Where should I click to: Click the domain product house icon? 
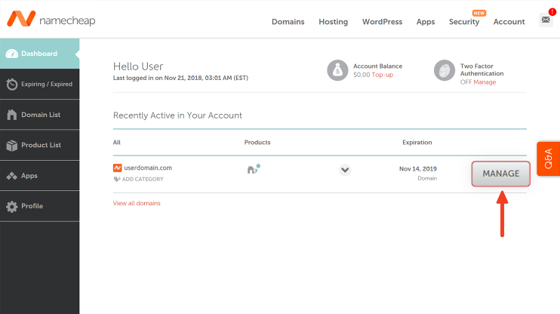point(254,169)
